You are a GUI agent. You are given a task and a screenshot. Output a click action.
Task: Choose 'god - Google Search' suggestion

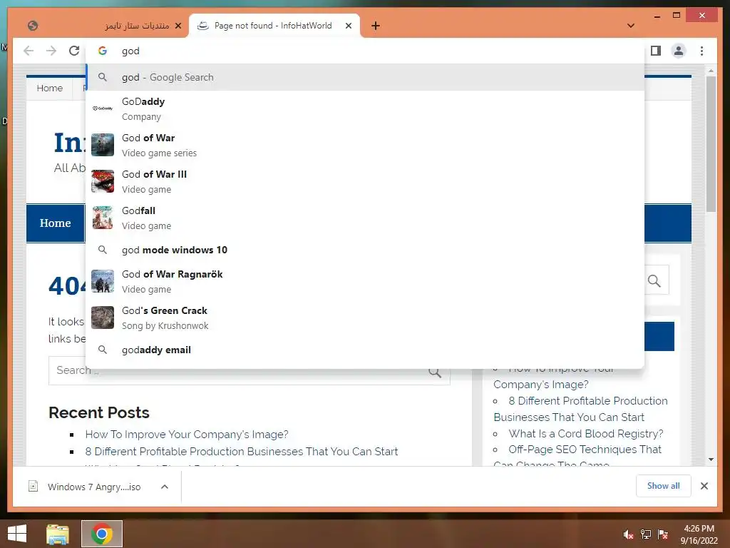365,77
